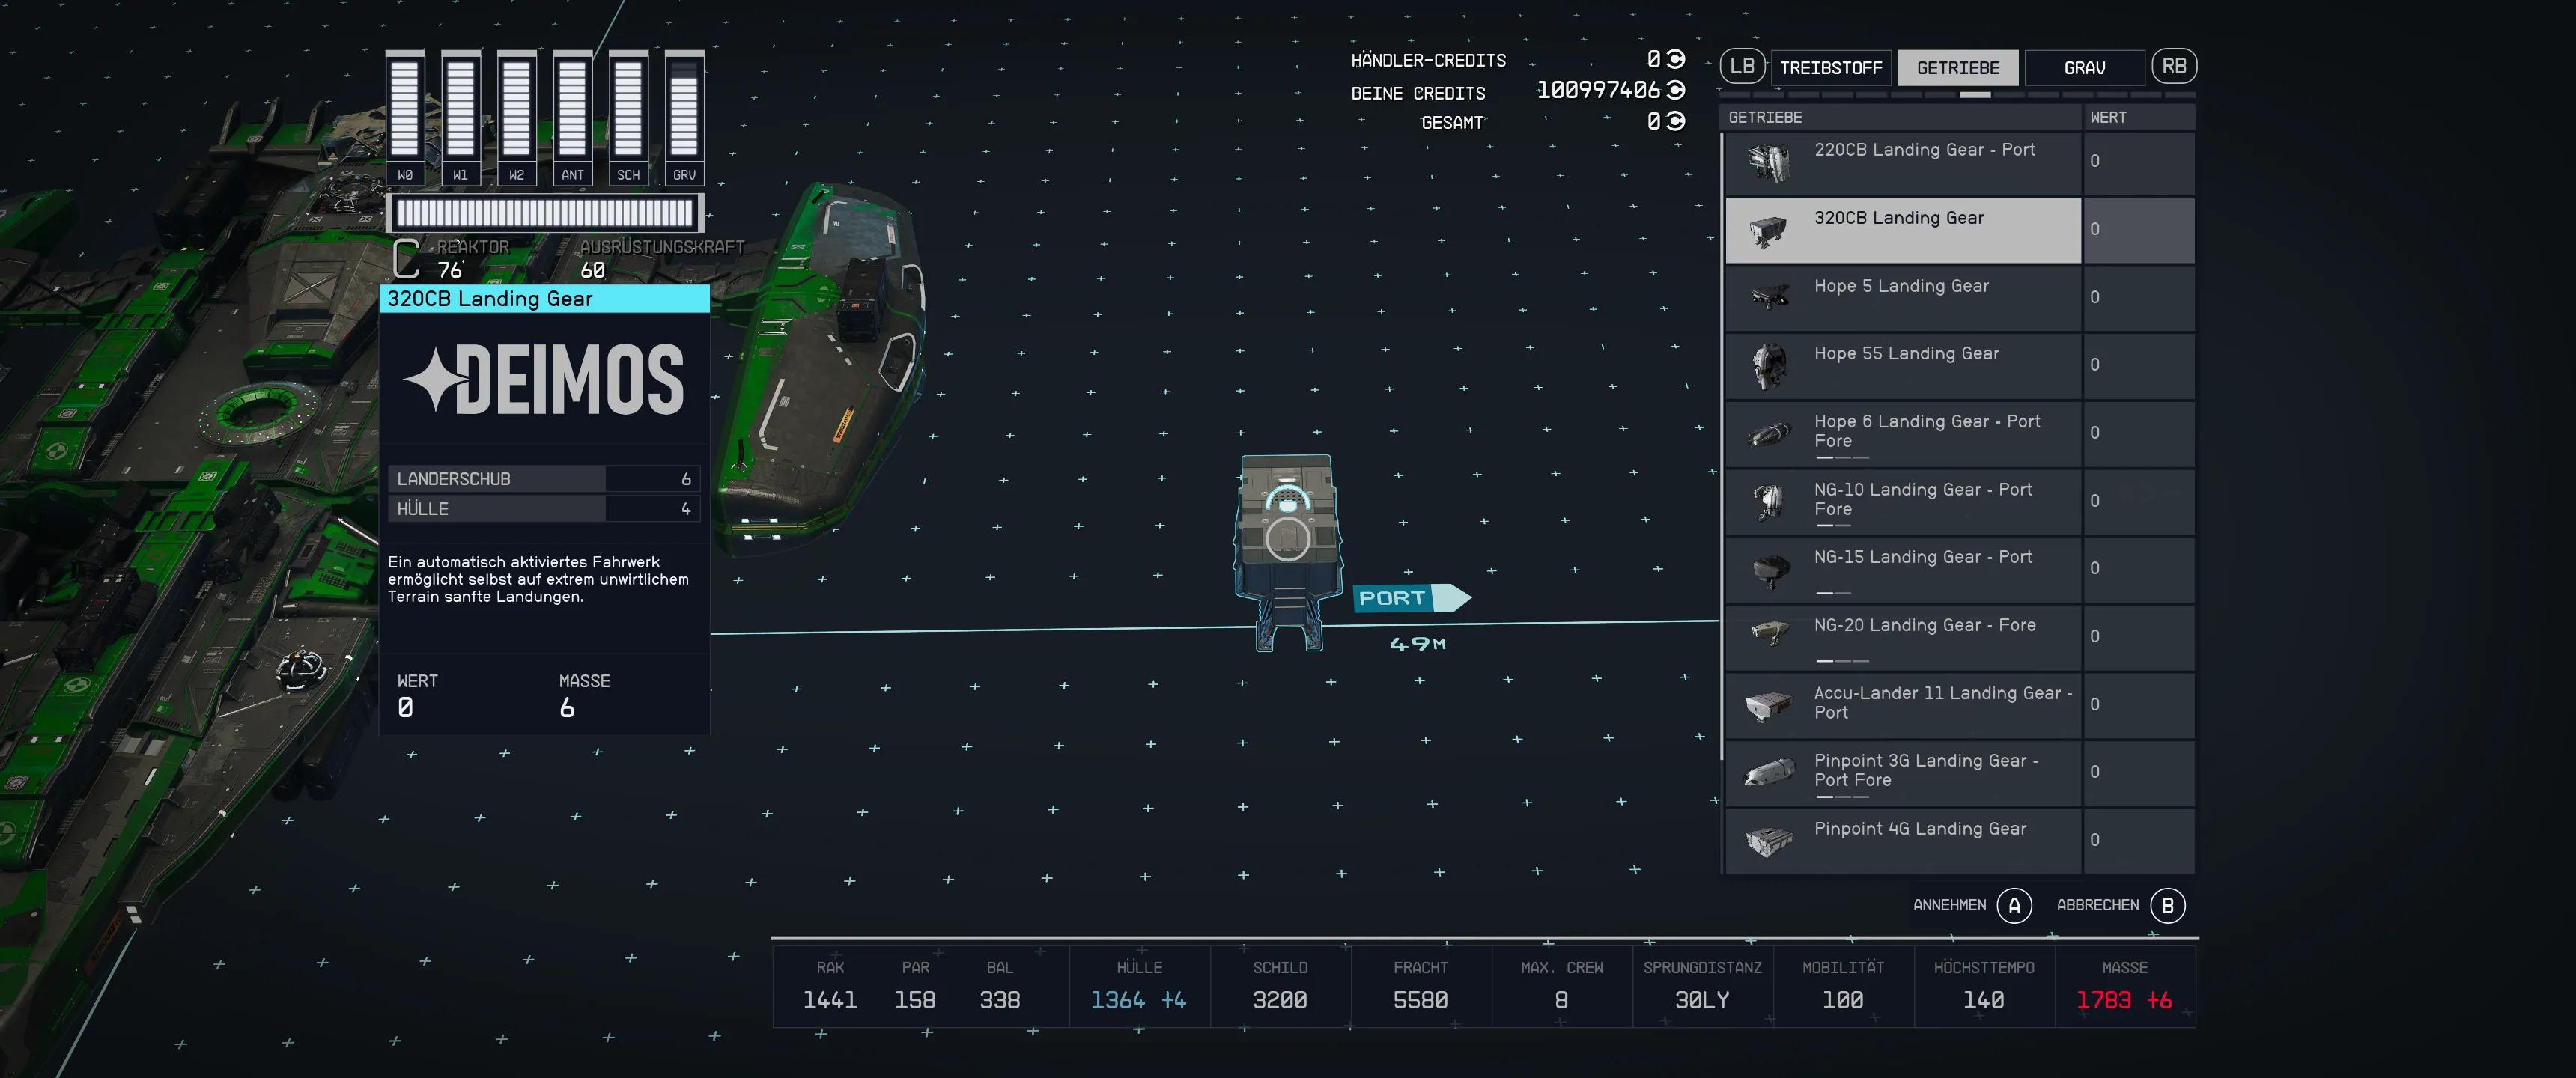Click the B button icon for Abbrechen

point(2167,906)
